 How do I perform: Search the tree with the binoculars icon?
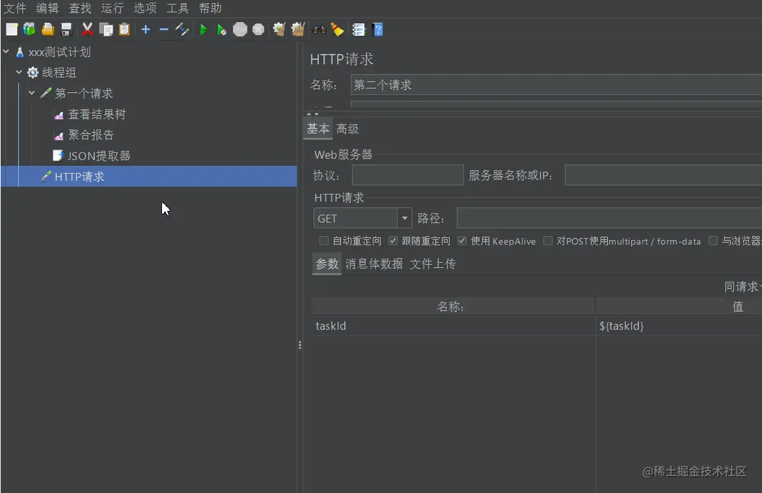[x=320, y=30]
